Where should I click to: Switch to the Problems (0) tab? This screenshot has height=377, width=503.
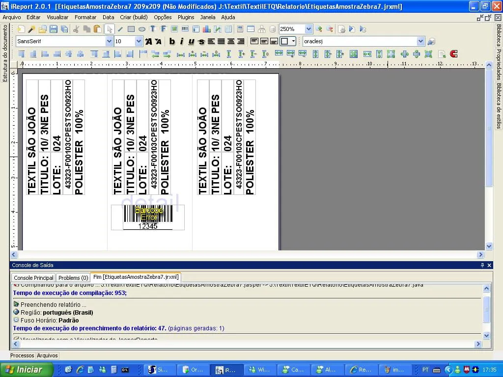73,278
